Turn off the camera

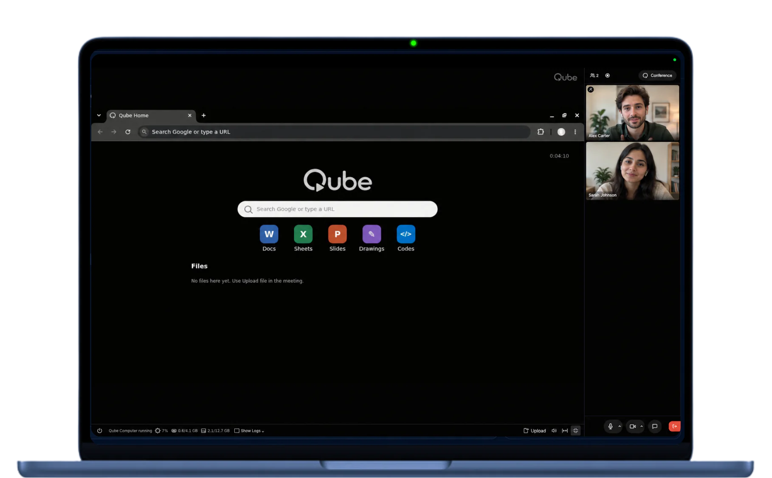coord(632,426)
